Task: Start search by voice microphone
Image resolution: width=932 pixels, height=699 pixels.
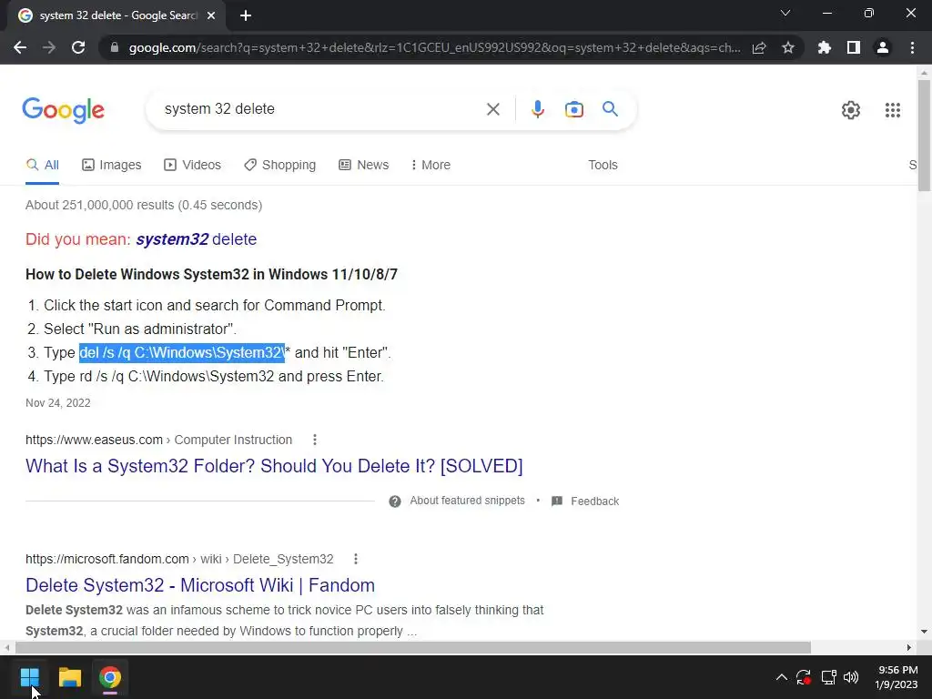Action: click(537, 109)
